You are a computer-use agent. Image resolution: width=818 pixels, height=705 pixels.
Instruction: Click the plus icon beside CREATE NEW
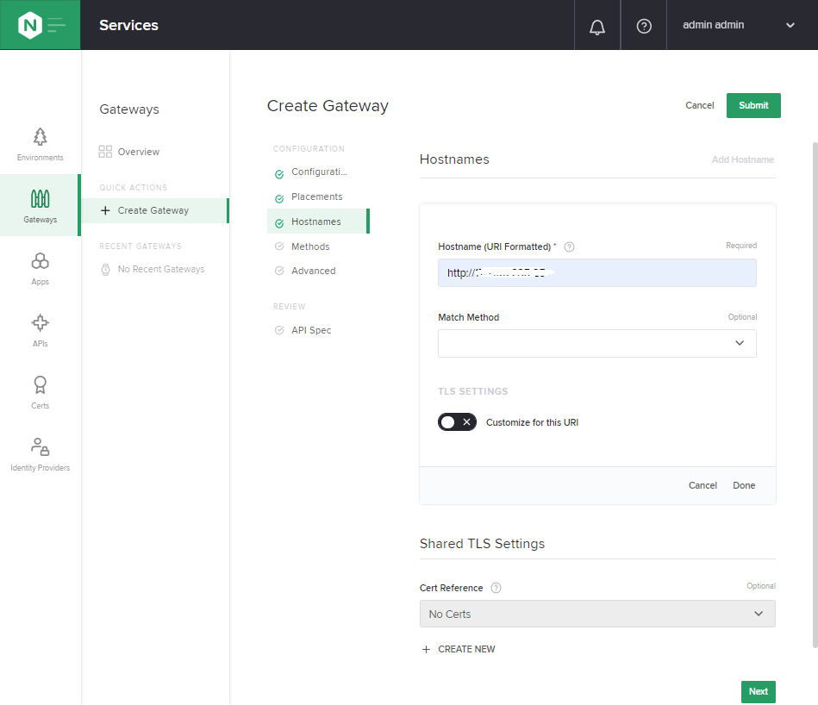[x=426, y=649]
